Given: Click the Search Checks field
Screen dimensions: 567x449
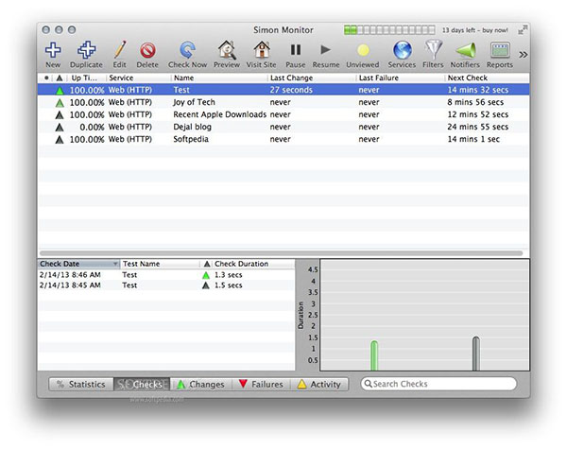Looking at the screenshot, I should click(x=438, y=384).
